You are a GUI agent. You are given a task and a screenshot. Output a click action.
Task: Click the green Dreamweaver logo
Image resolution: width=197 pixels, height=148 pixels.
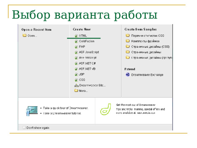pos(106,109)
